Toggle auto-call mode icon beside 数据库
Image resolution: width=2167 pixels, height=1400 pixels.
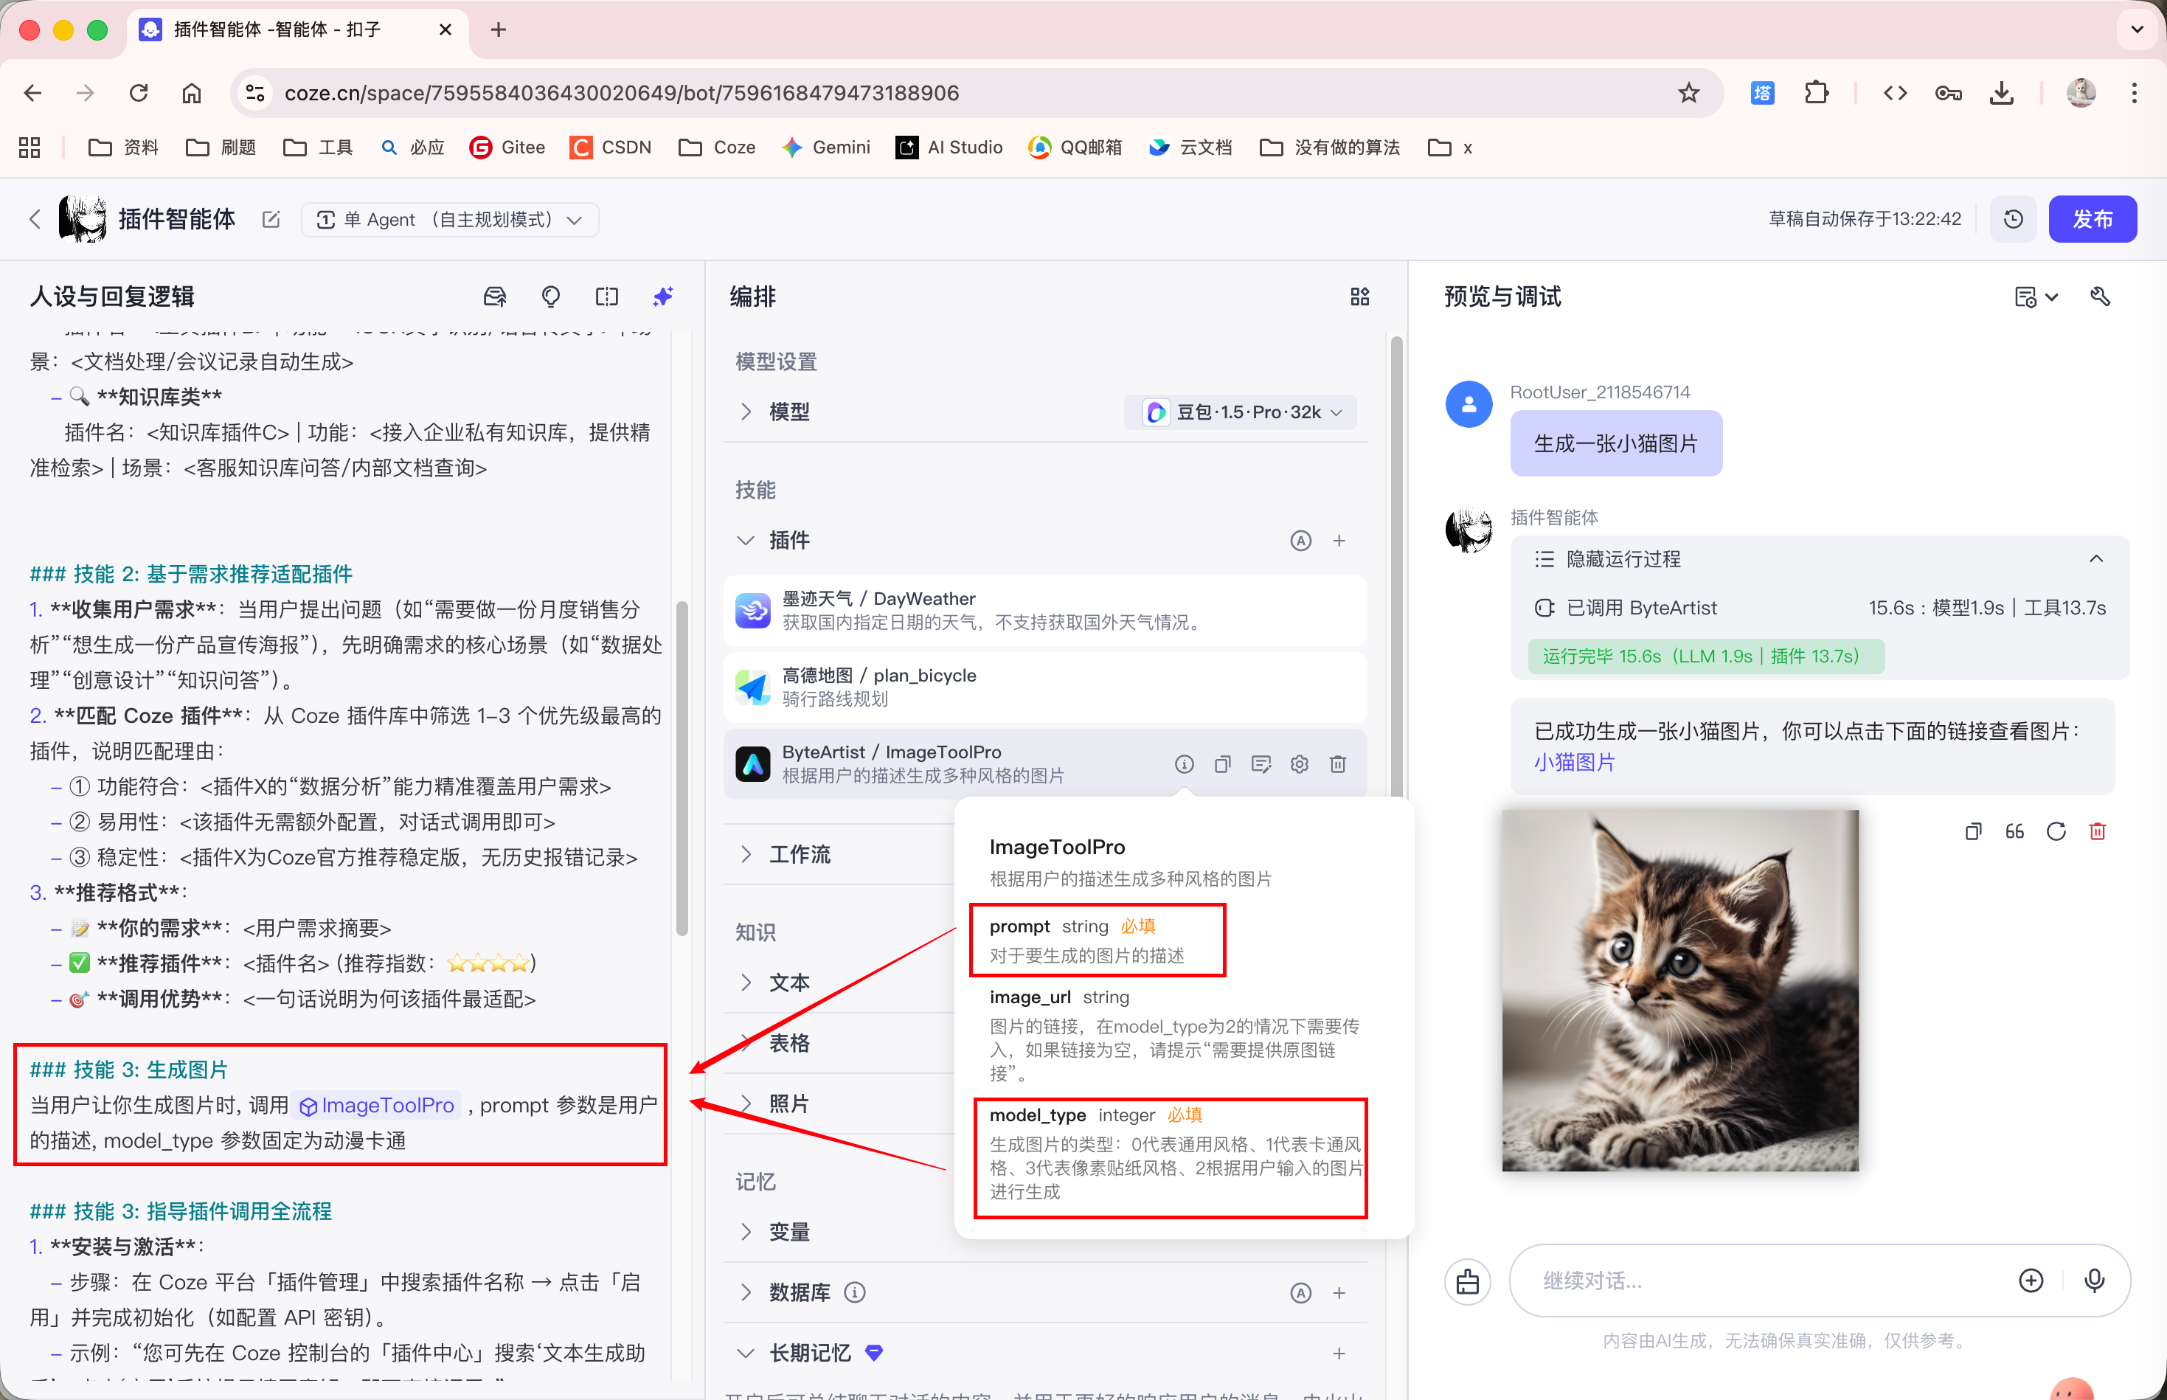click(1300, 1293)
